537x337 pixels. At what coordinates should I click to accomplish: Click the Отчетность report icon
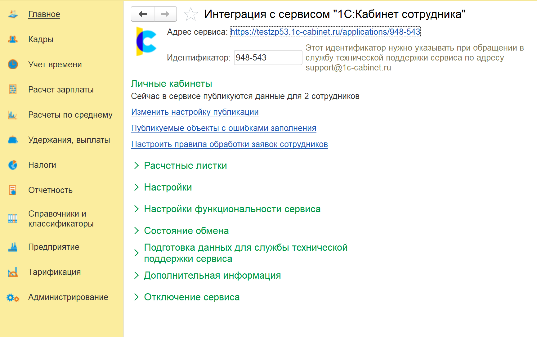[x=13, y=190]
